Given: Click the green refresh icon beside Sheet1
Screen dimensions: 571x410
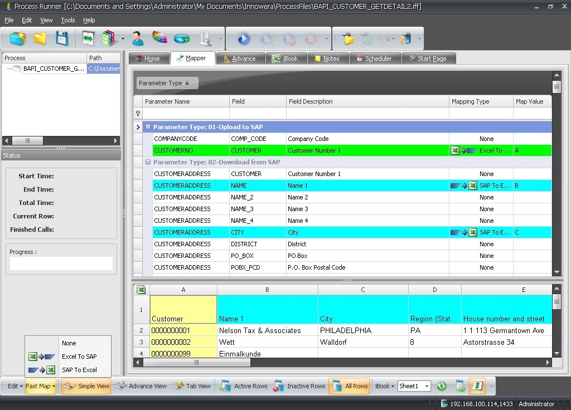Looking at the screenshot, I should tap(442, 386).
